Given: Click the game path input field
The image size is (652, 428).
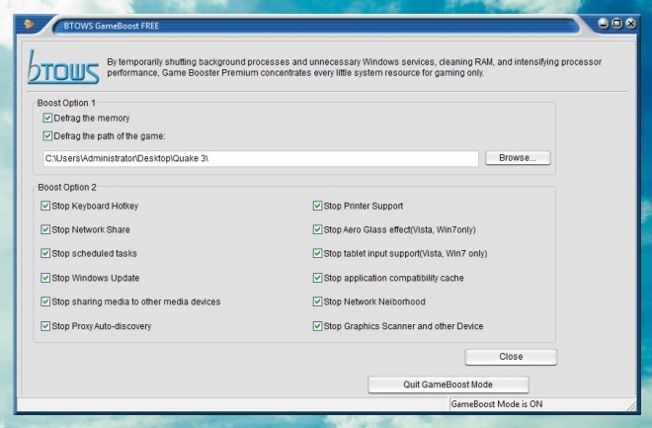Looking at the screenshot, I should 261,158.
